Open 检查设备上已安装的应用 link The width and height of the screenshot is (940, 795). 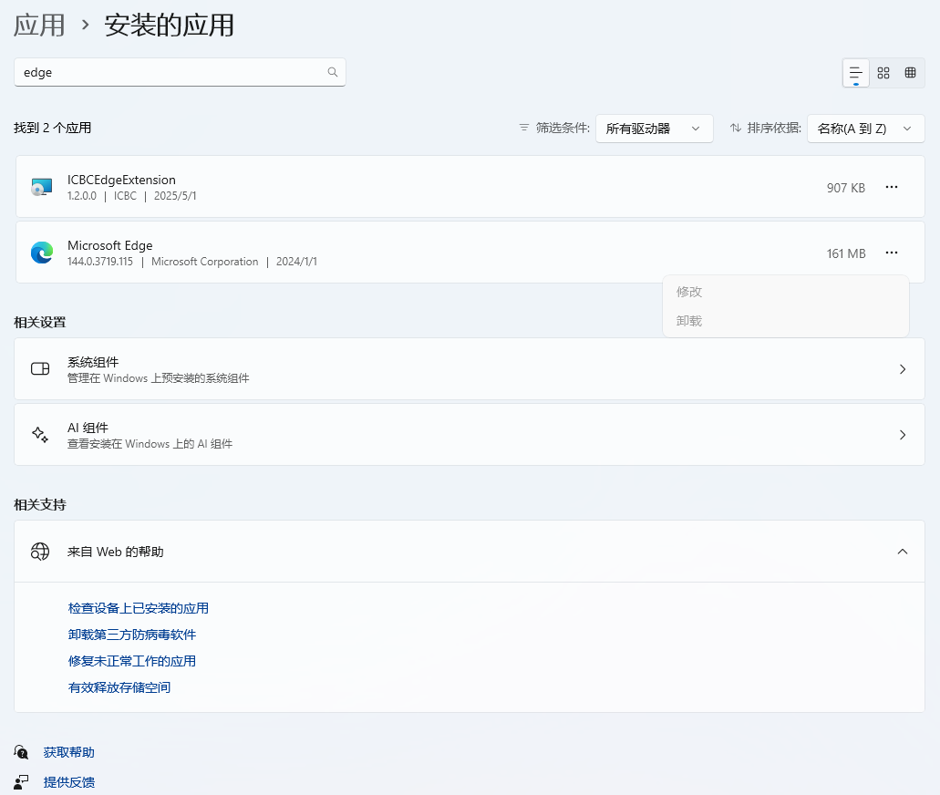(139, 608)
